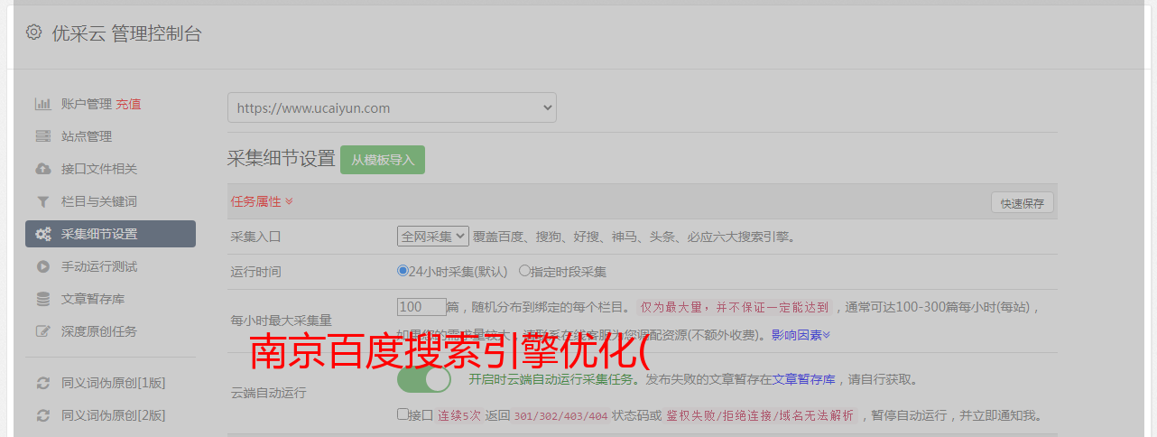1157x437 pixels.
Task: Go to 接口文件相关 menu item
Action: pyautogui.click(x=99, y=169)
